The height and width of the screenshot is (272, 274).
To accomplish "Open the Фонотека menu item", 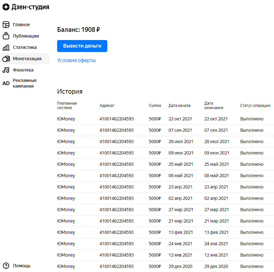I will (x=23, y=70).
